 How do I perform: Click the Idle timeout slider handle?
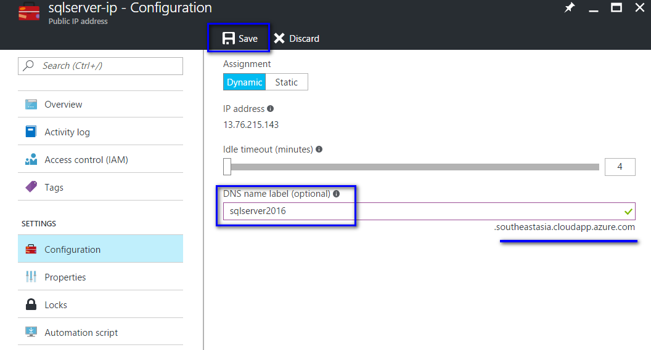227,167
